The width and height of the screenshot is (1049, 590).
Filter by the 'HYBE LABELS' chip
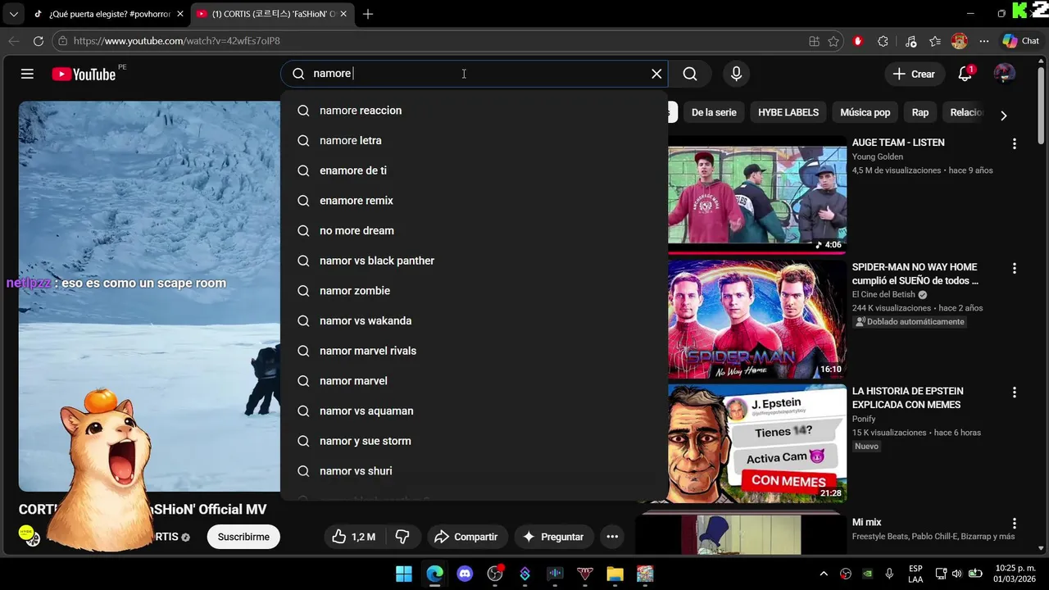point(788,112)
